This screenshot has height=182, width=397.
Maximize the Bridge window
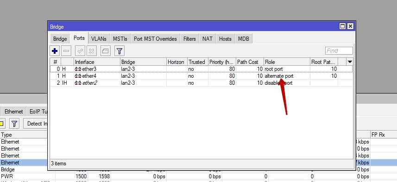[342, 26]
